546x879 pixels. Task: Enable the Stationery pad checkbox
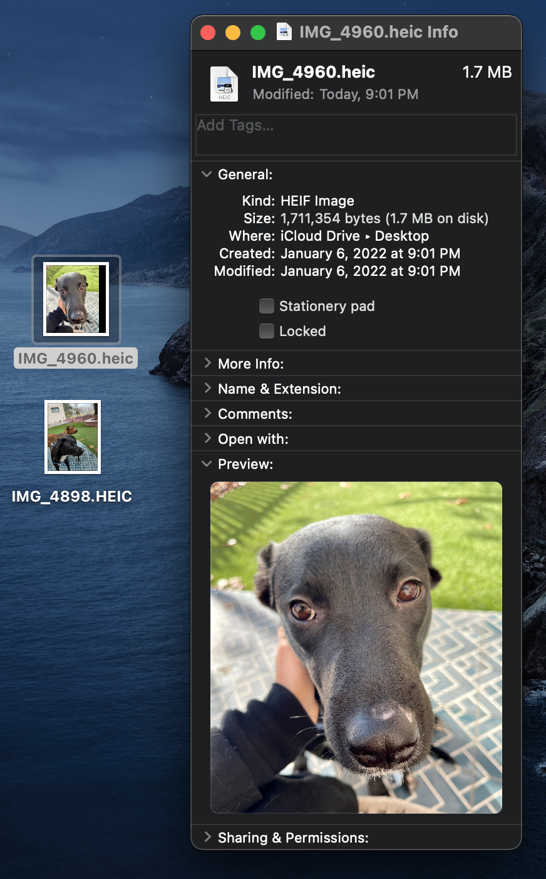[x=267, y=306]
